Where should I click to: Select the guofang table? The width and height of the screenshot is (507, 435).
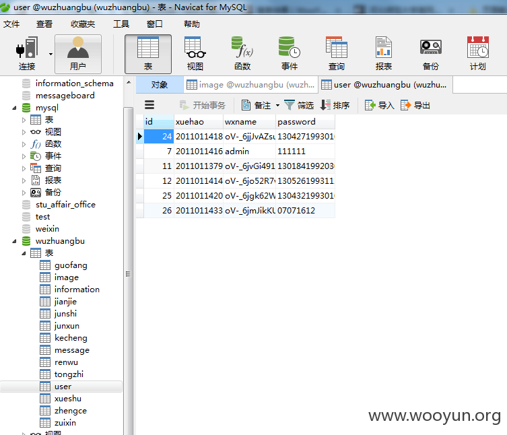(x=71, y=265)
